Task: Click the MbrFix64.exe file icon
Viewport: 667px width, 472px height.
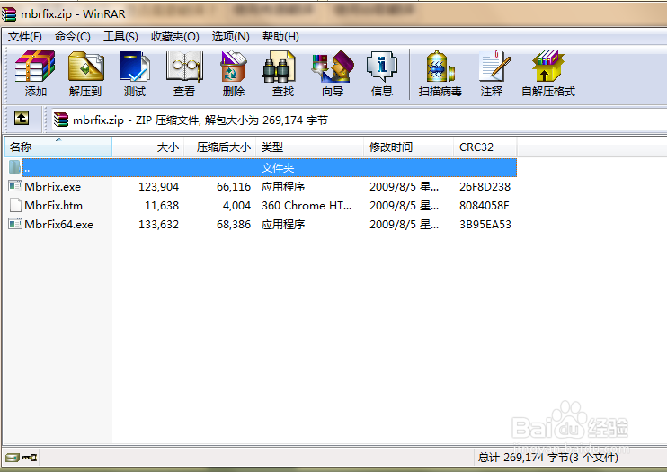Action: [x=15, y=224]
